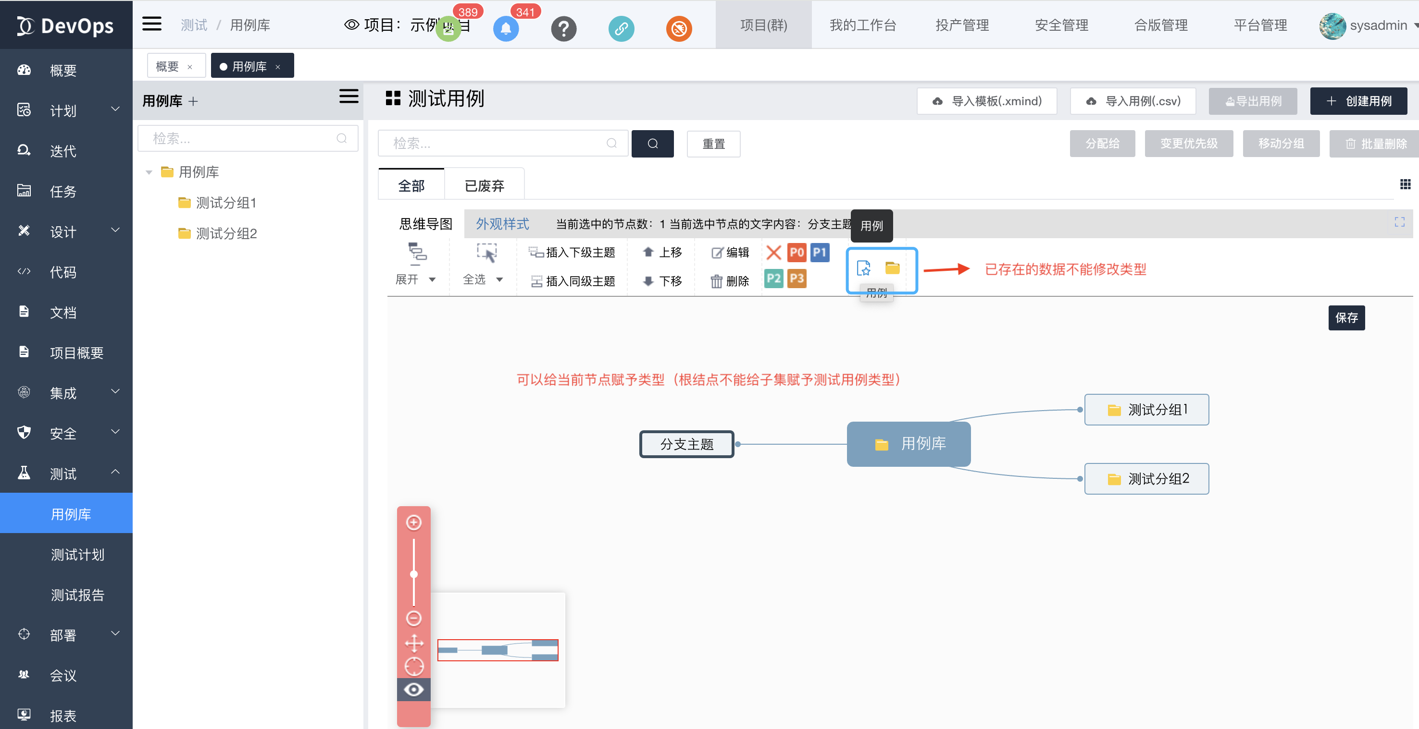
Task: Click the red X remove priority icon
Action: pyautogui.click(x=773, y=253)
